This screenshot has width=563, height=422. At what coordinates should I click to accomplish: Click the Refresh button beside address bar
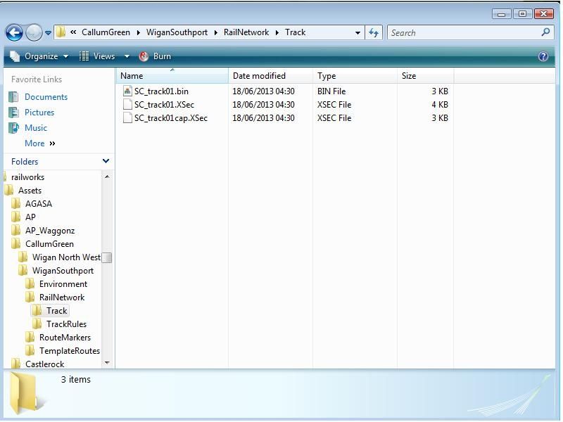pyautogui.click(x=374, y=32)
